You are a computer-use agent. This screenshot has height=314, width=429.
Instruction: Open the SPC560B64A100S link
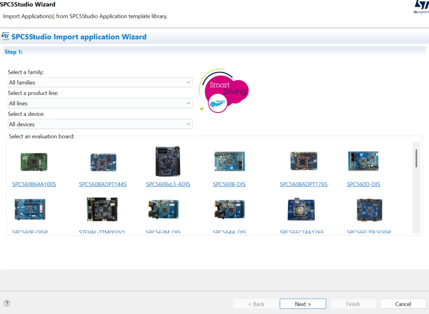(x=34, y=184)
